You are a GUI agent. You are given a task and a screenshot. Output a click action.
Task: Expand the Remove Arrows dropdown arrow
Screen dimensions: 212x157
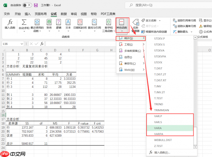(191, 32)
